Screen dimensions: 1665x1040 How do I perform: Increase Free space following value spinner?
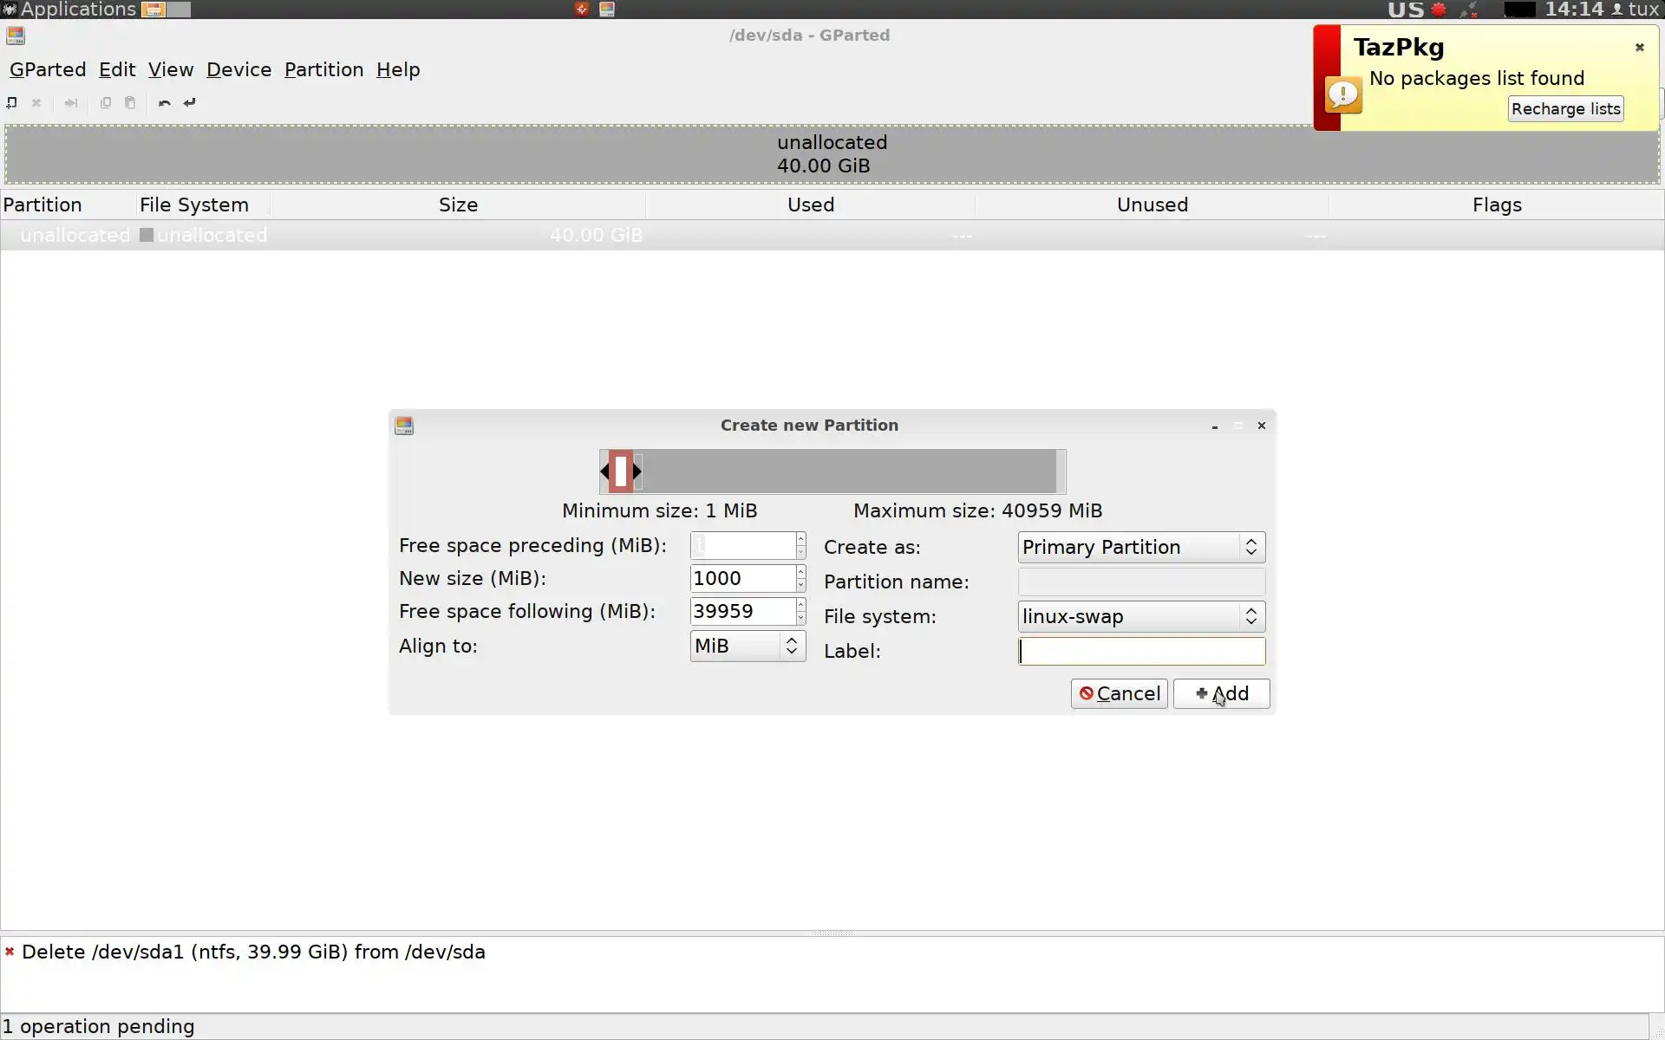tap(800, 605)
